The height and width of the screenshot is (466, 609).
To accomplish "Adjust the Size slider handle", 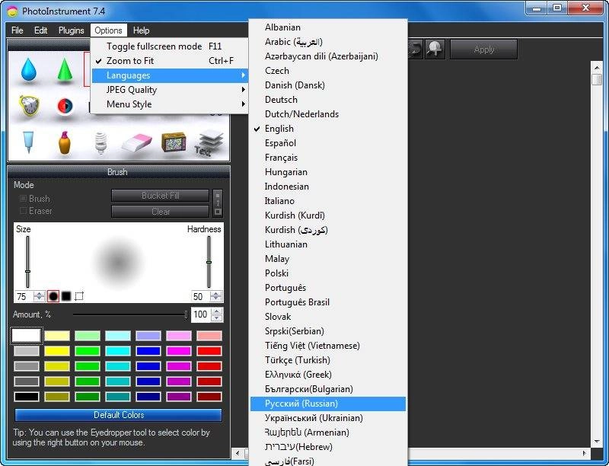I will (x=27, y=271).
